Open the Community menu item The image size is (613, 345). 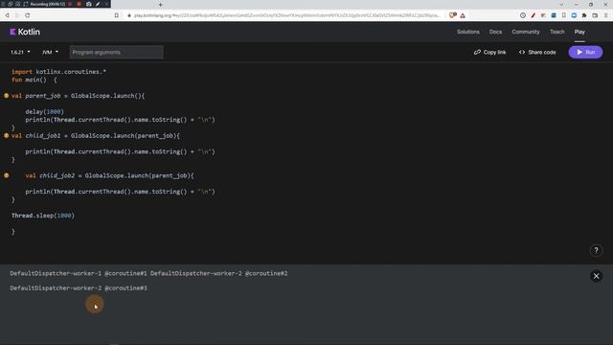[x=526, y=32]
